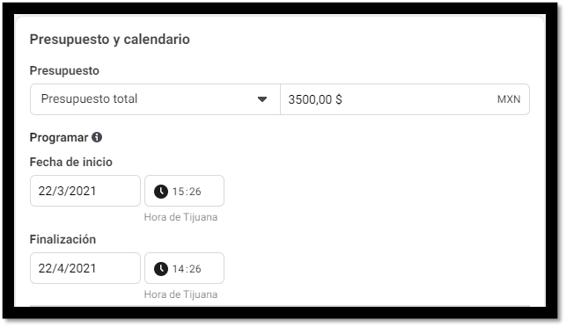Select the minutes 26 in start time
Image resolution: width=566 pixels, height=327 pixels.
(195, 192)
